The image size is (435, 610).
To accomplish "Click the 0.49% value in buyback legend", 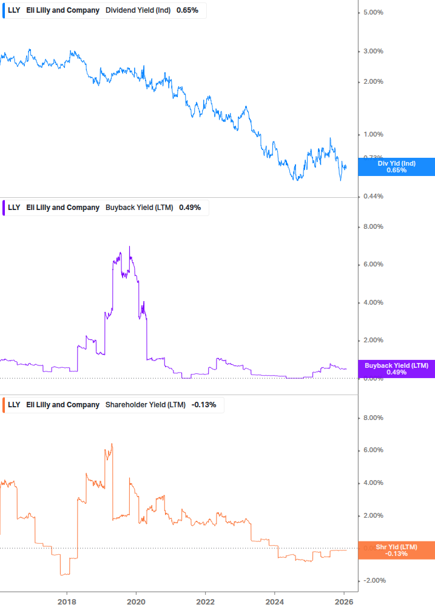I will (190, 208).
